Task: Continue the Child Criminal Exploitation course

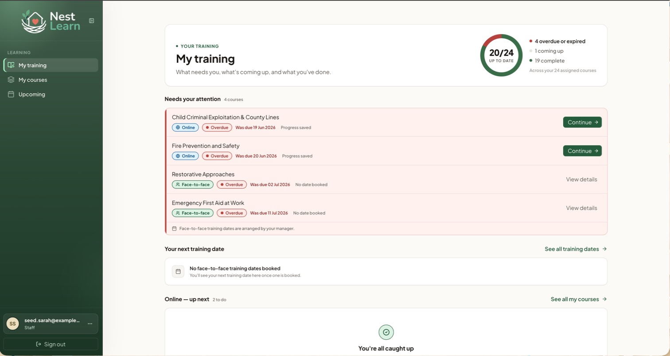Action: pos(582,122)
